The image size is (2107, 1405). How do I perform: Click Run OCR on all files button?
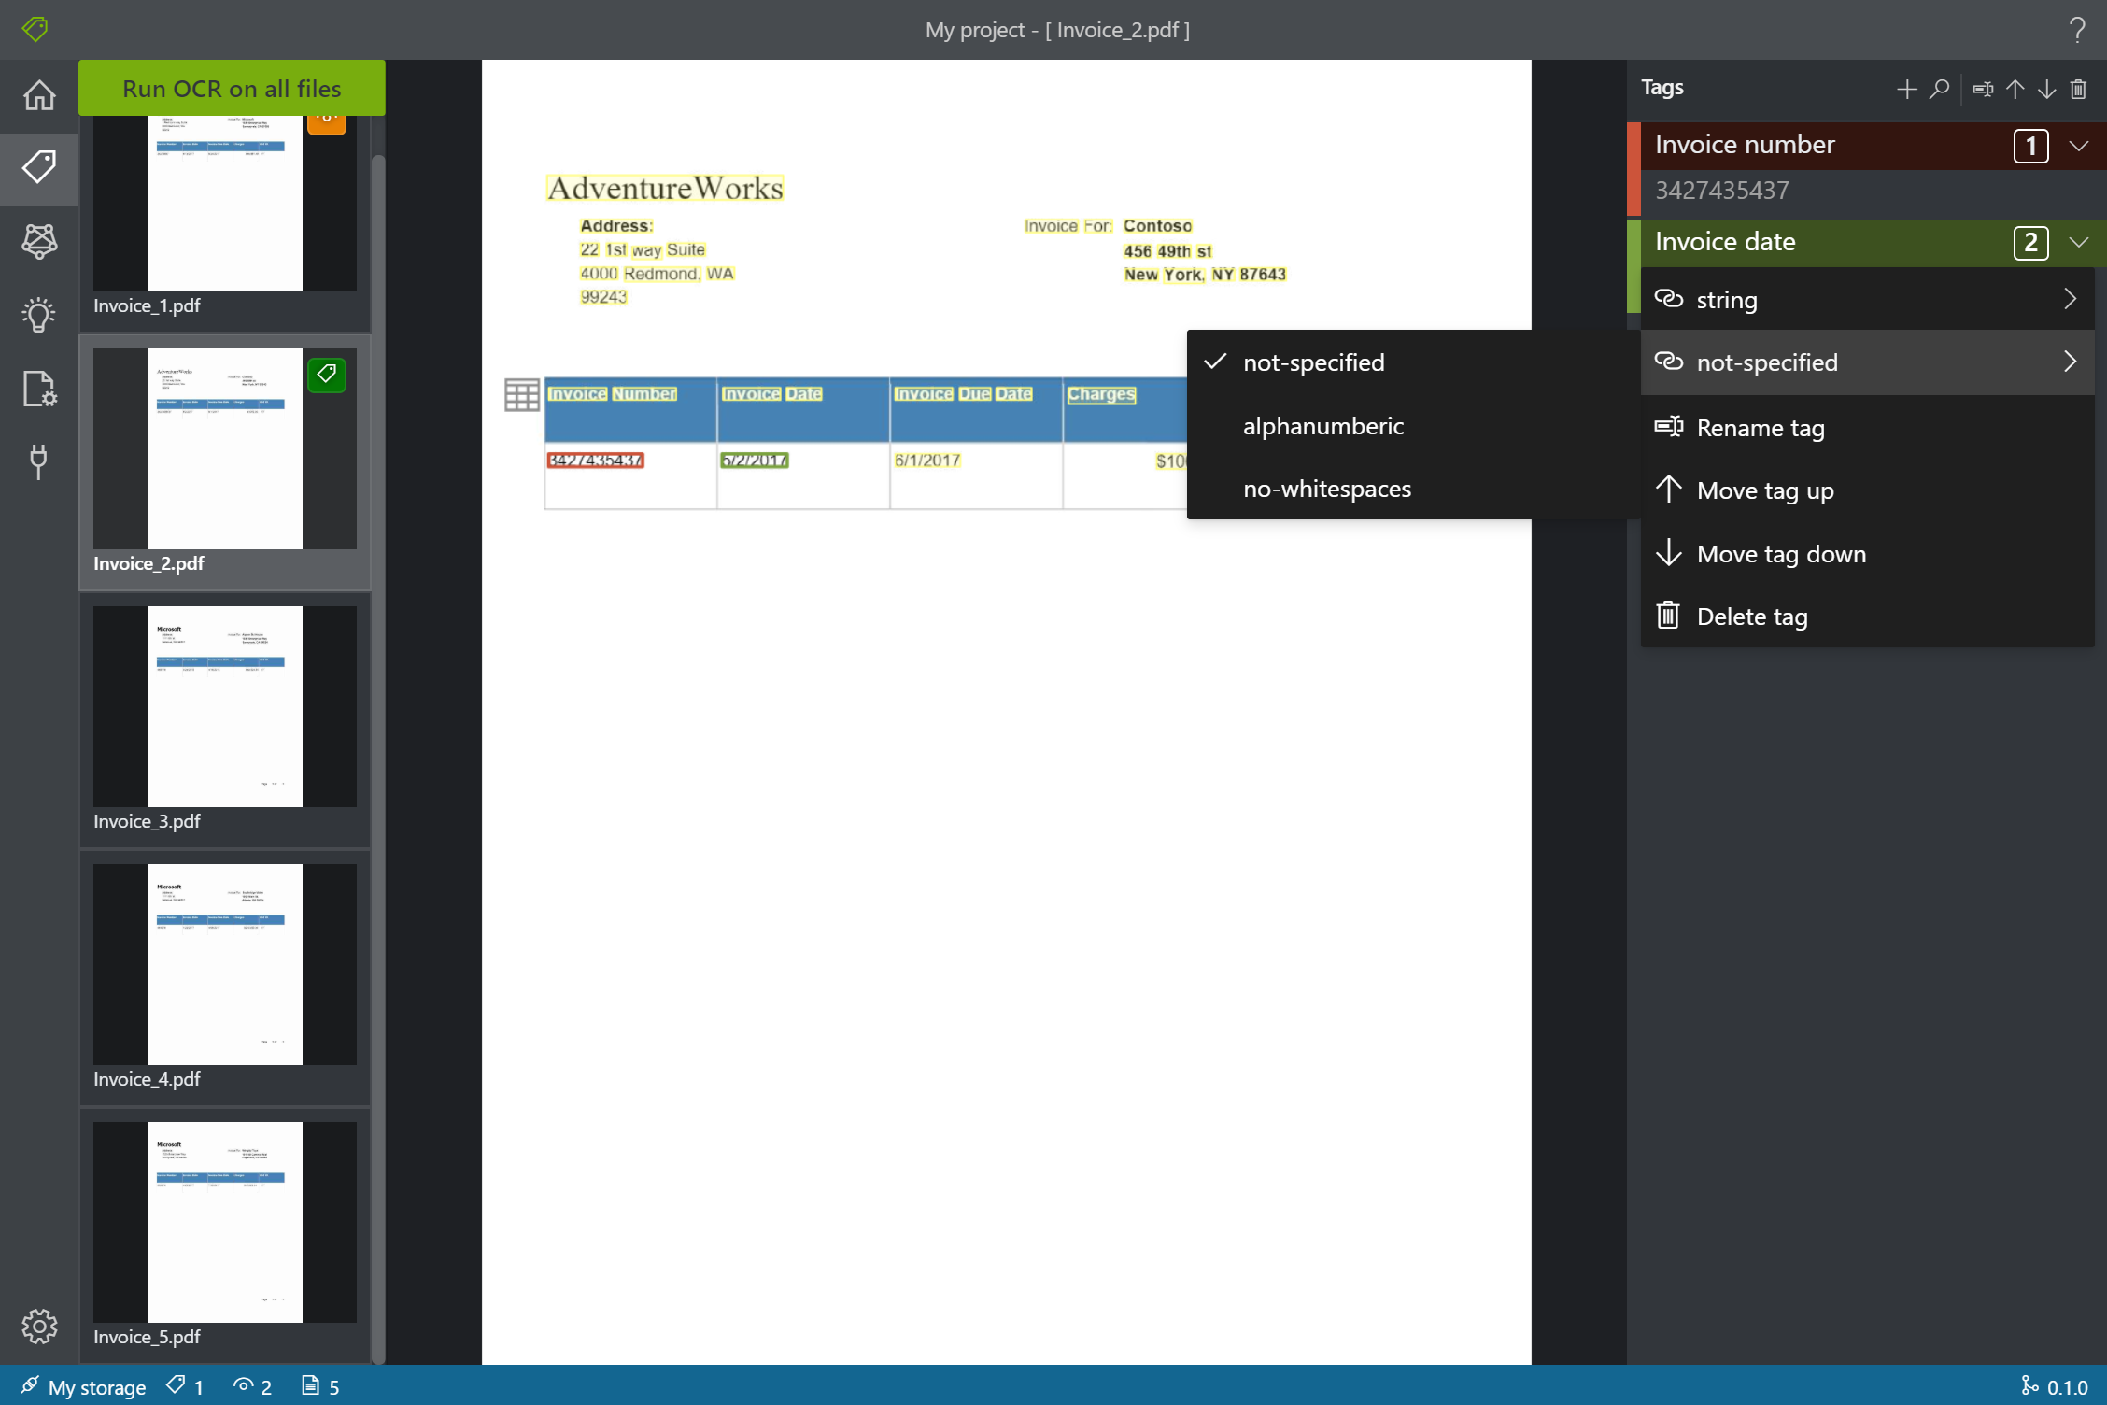232,89
